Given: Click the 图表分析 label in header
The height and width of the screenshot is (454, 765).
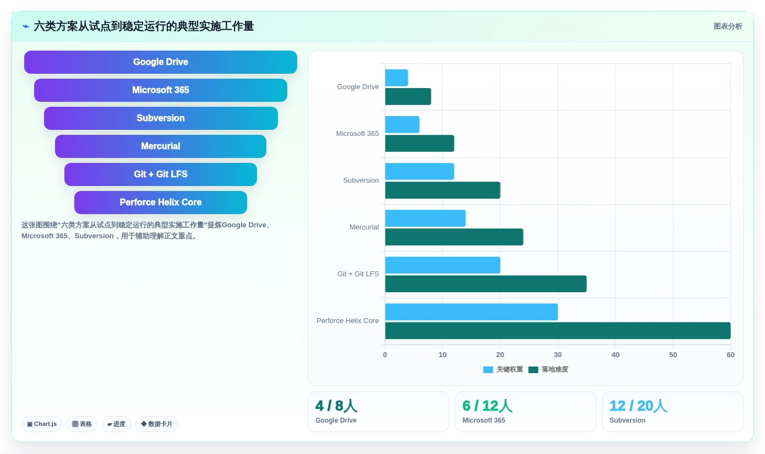Looking at the screenshot, I should point(728,26).
